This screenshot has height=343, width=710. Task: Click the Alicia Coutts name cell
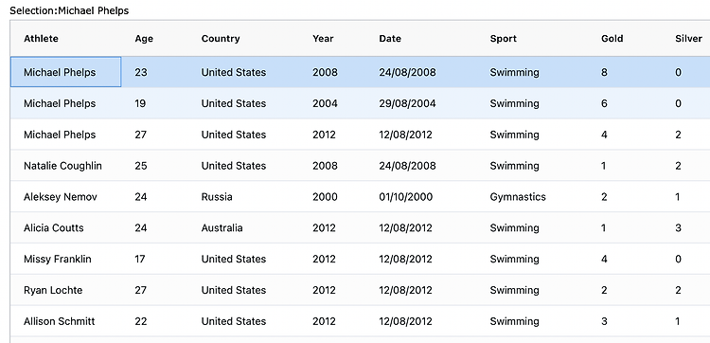tap(65, 228)
